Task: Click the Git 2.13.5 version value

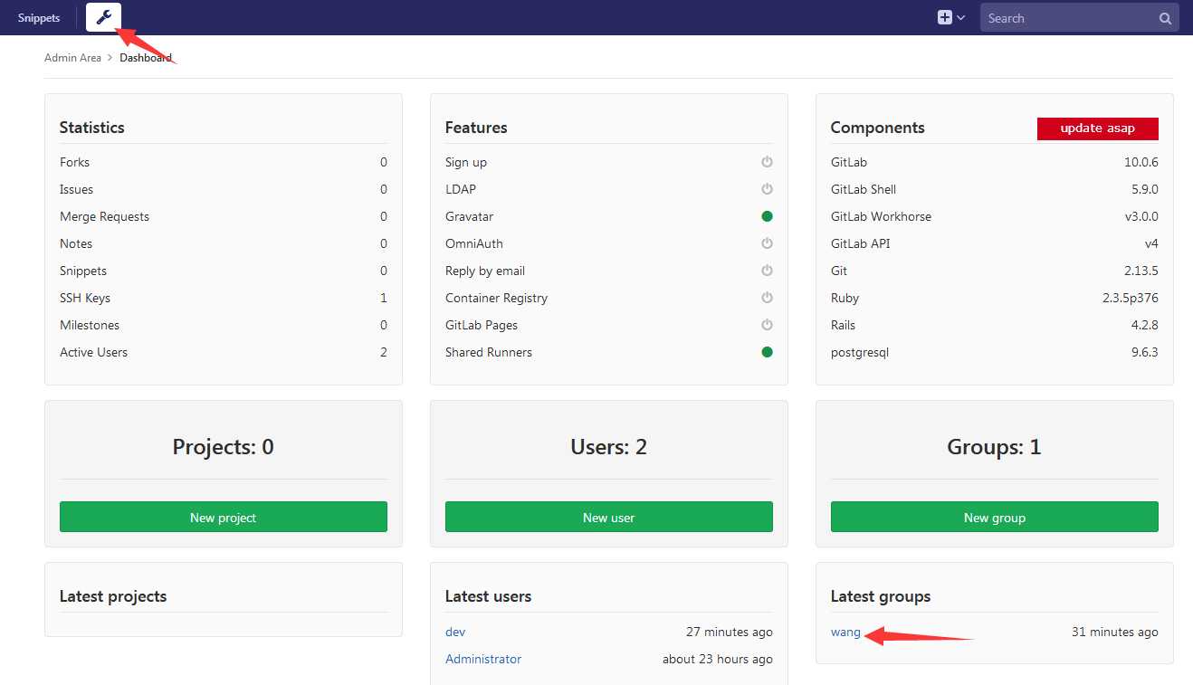Action: 1141,271
